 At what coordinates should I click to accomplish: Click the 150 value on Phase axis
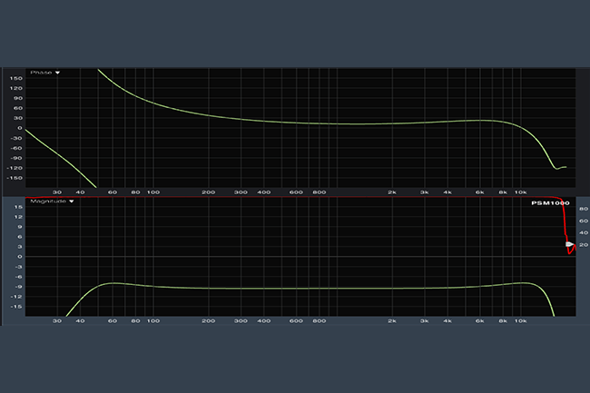click(15, 78)
